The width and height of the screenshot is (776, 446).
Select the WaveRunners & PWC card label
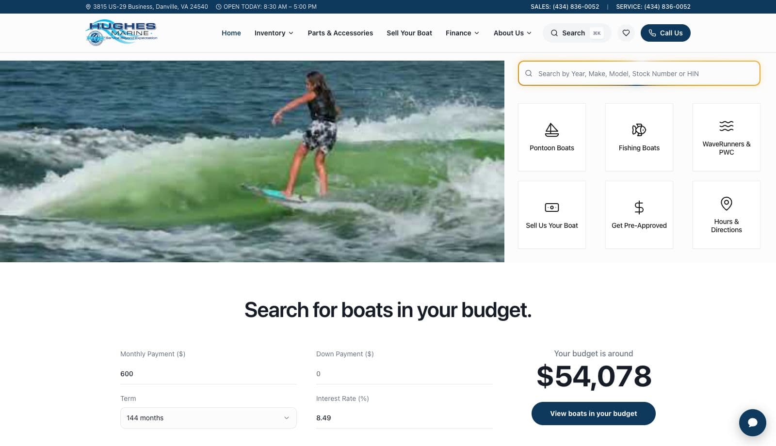(x=727, y=148)
